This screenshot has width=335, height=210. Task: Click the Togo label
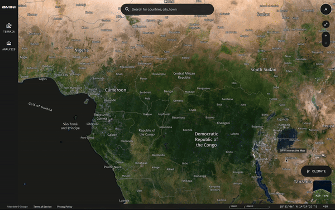tap(23, 57)
